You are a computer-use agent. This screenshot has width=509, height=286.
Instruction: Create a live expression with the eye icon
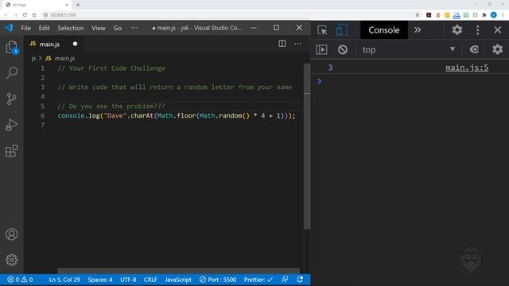pos(474,49)
